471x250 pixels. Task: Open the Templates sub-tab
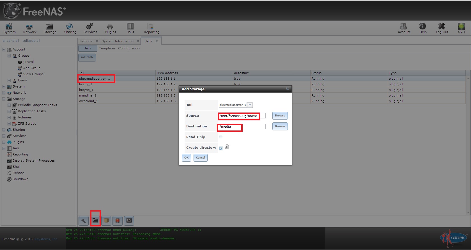(107, 48)
